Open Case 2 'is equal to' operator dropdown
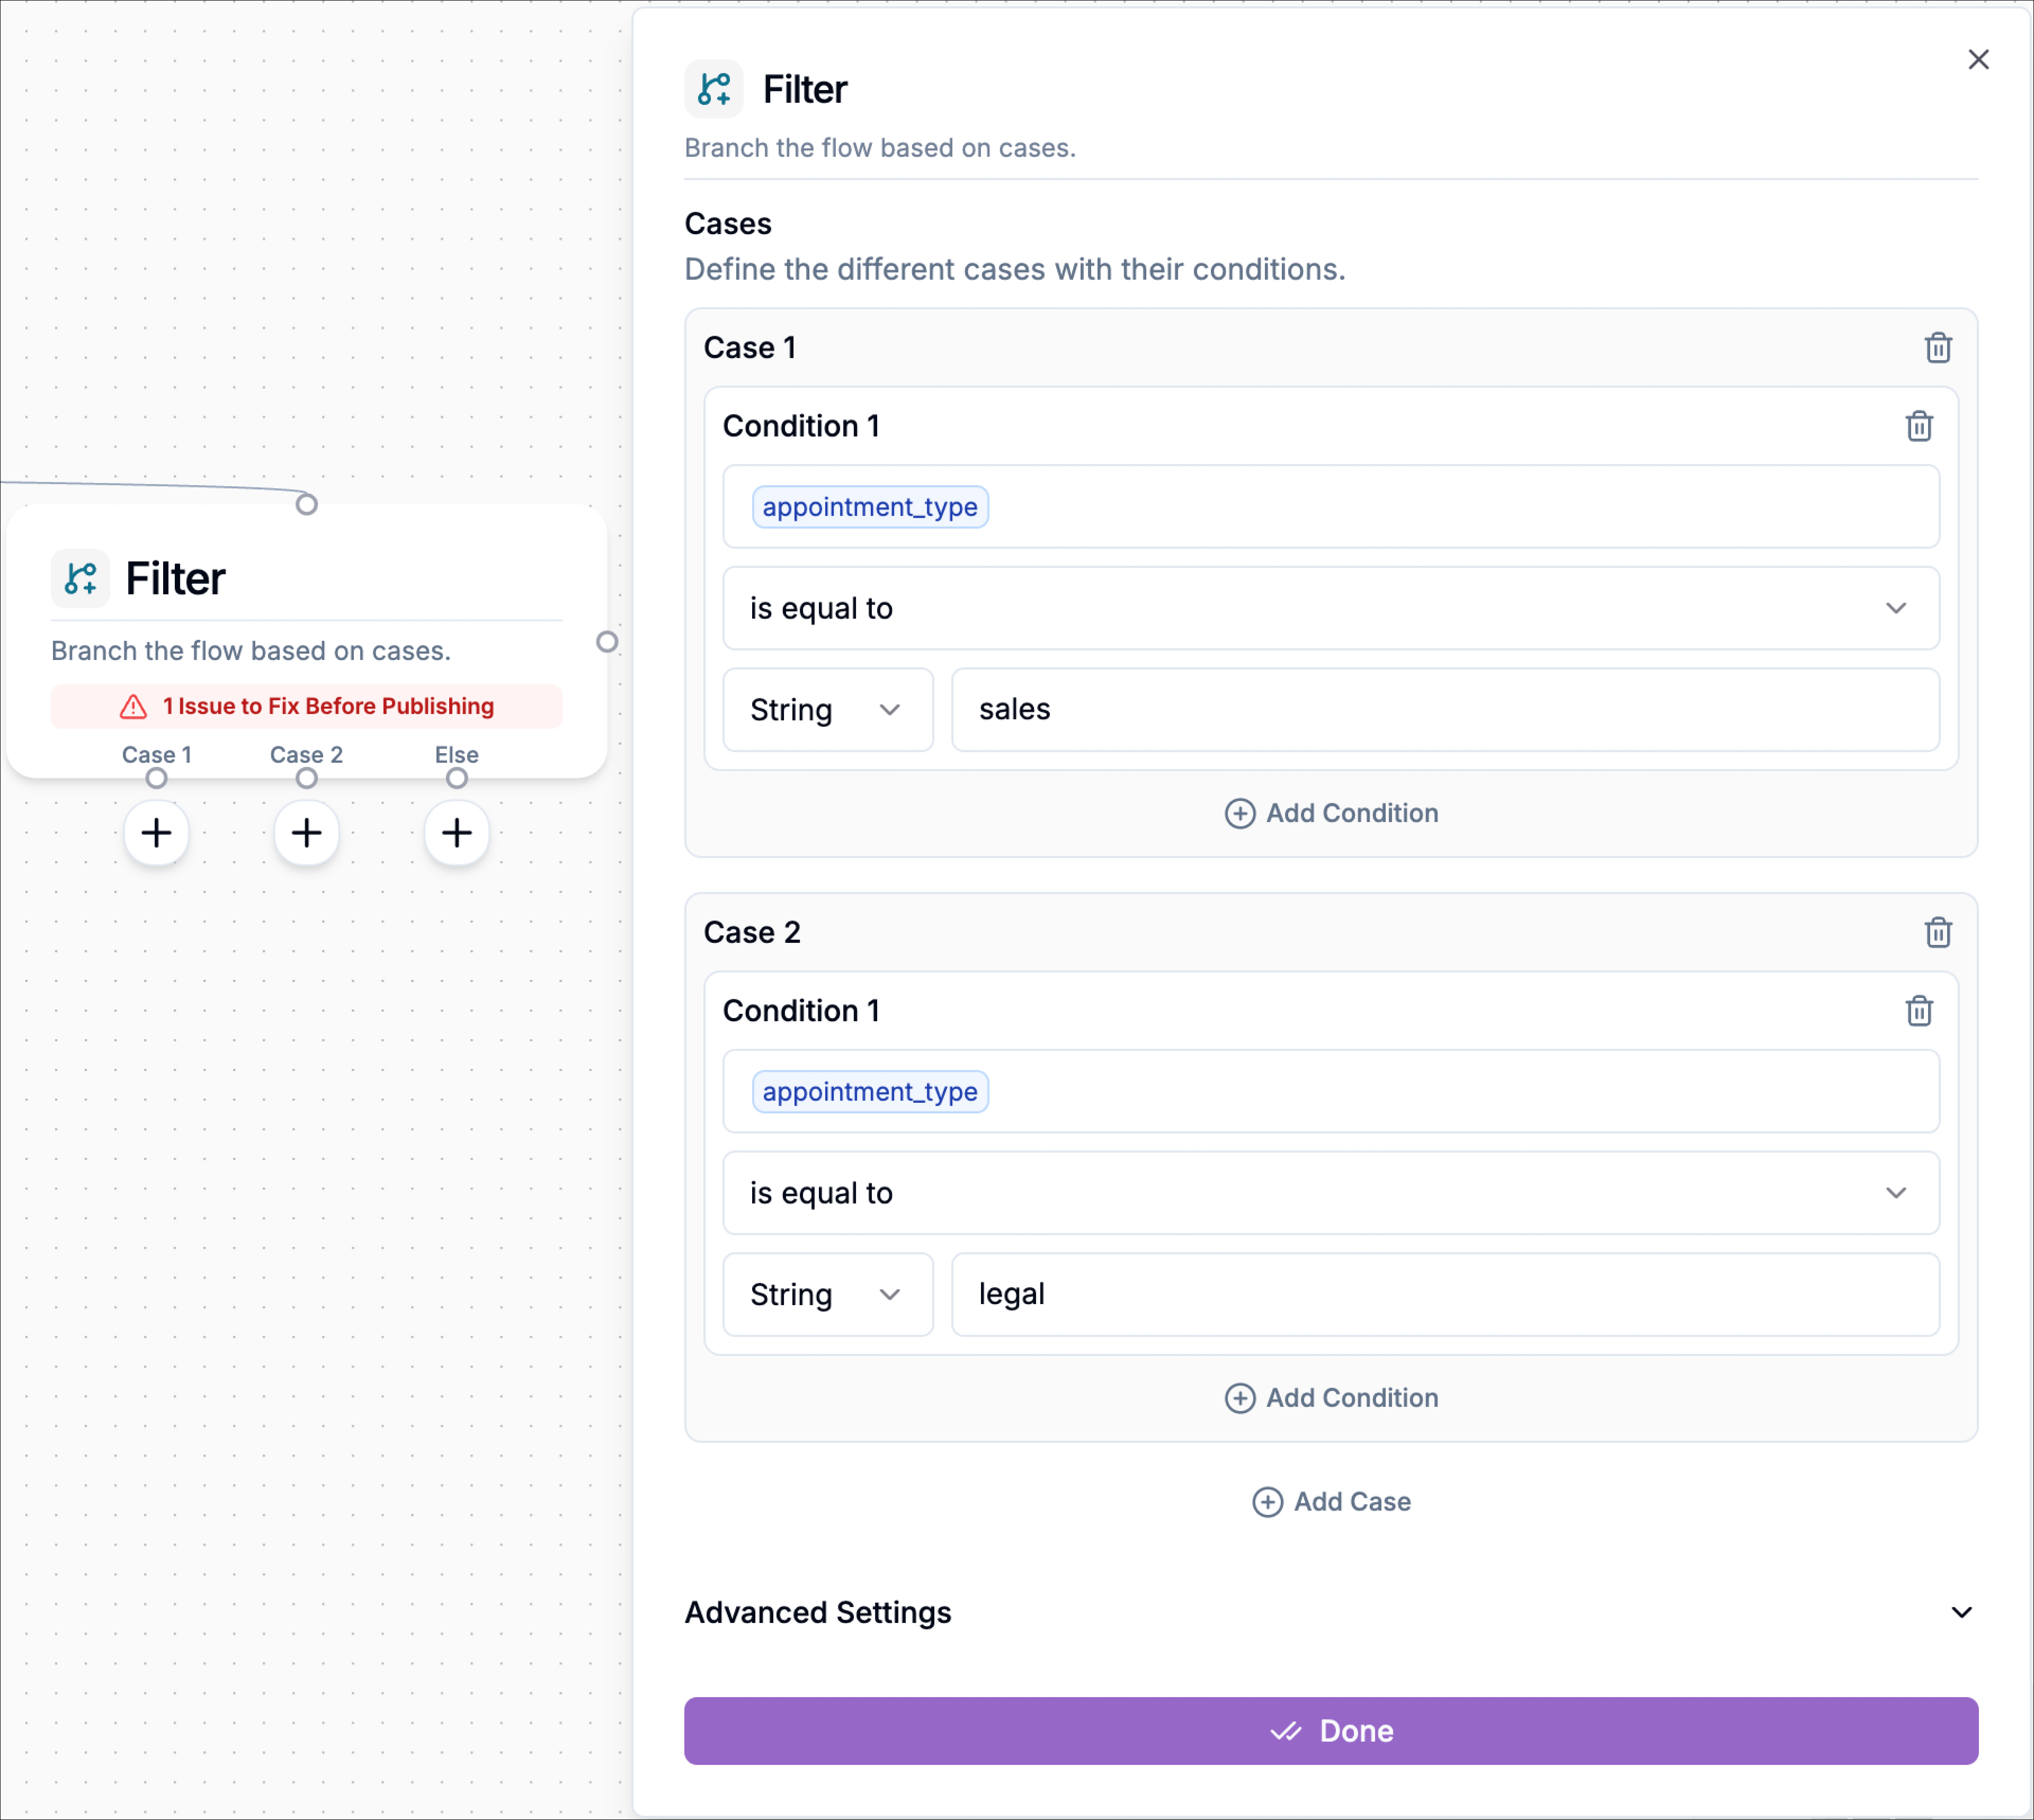 tap(1330, 1193)
